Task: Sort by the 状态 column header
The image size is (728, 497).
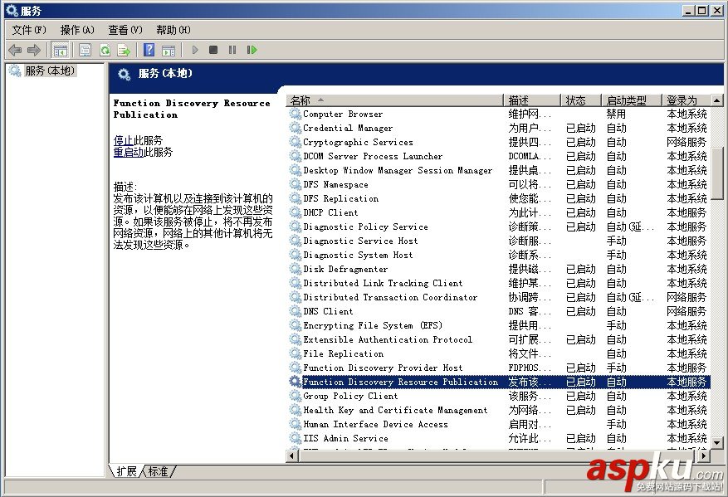Action: point(581,100)
